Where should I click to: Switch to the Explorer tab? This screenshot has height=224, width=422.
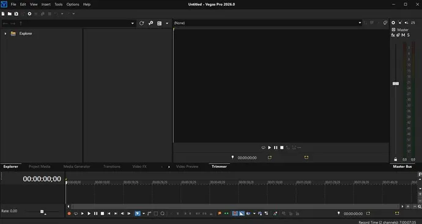pos(11,167)
